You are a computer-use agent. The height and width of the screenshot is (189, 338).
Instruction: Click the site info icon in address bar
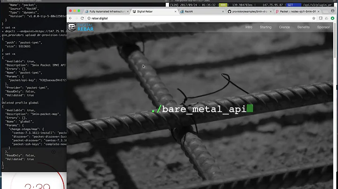(x=89, y=18)
